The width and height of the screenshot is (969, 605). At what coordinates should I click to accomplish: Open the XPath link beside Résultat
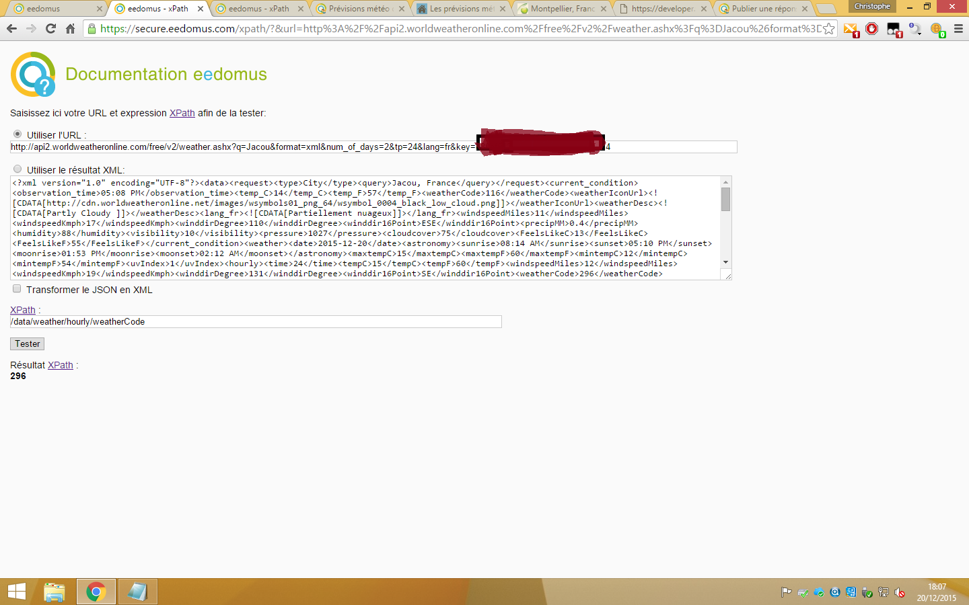61,365
